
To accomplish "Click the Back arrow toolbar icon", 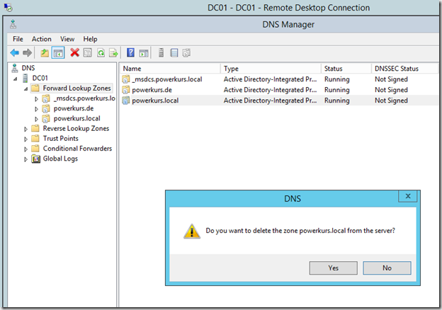I will click(14, 53).
